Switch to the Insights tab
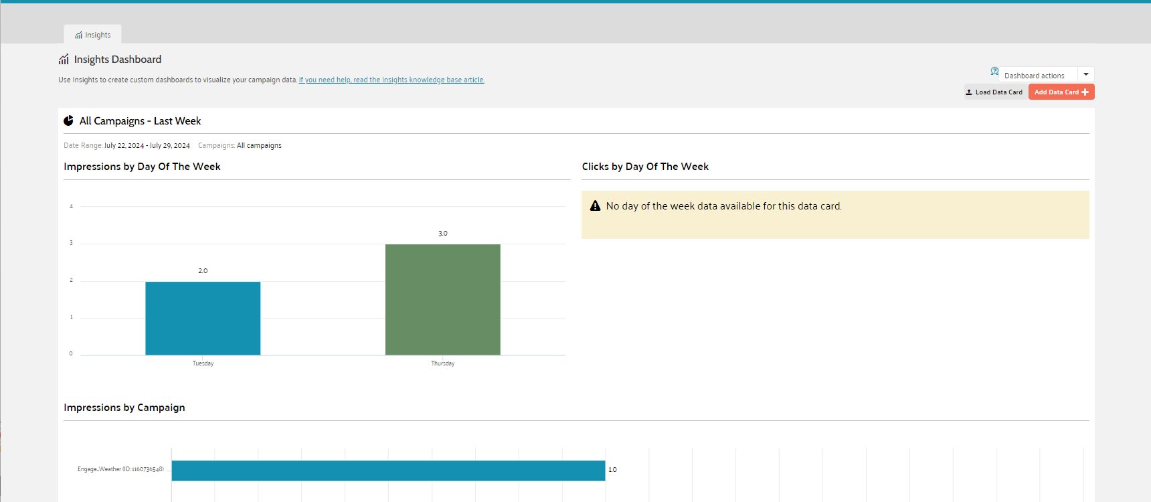Image resolution: width=1151 pixels, height=502 pixels. (93, 35)
